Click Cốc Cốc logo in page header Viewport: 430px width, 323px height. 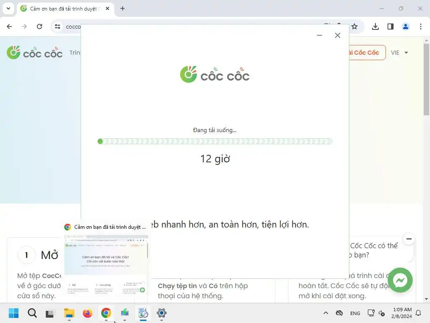coord(34,53)
